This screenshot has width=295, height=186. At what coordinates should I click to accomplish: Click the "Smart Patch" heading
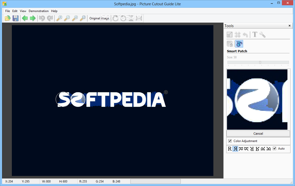click(x=237, y=51)
